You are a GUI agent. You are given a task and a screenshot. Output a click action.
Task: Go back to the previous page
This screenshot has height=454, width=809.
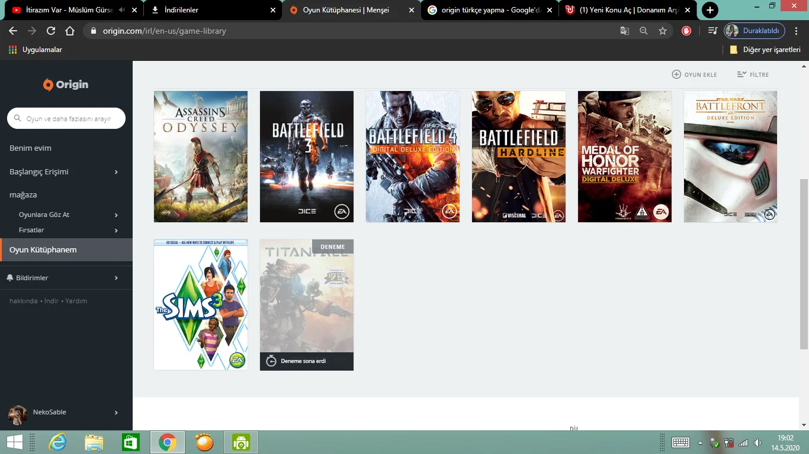click(13, 31)
